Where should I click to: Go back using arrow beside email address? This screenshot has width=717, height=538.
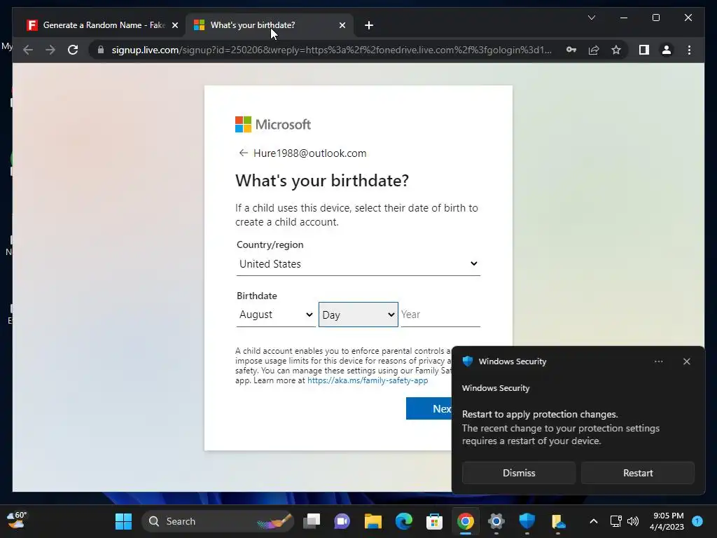click(x=243, y=153)
